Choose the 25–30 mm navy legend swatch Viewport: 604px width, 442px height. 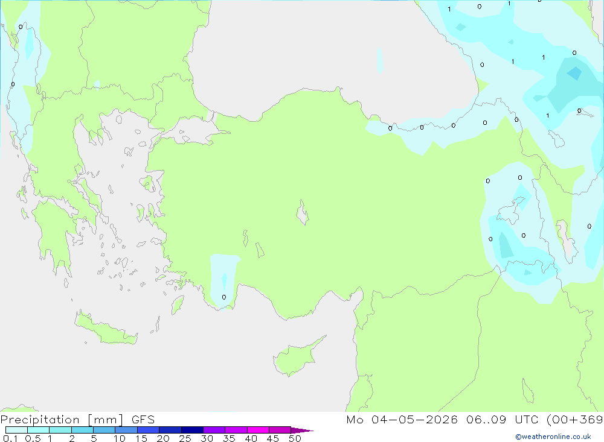(192, 430)
